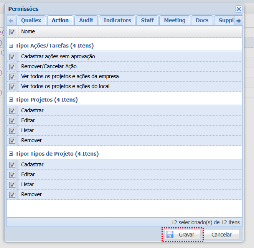
Task: Disable Ver todos os projetos e ações da empresa
Action: coord(12,77)
